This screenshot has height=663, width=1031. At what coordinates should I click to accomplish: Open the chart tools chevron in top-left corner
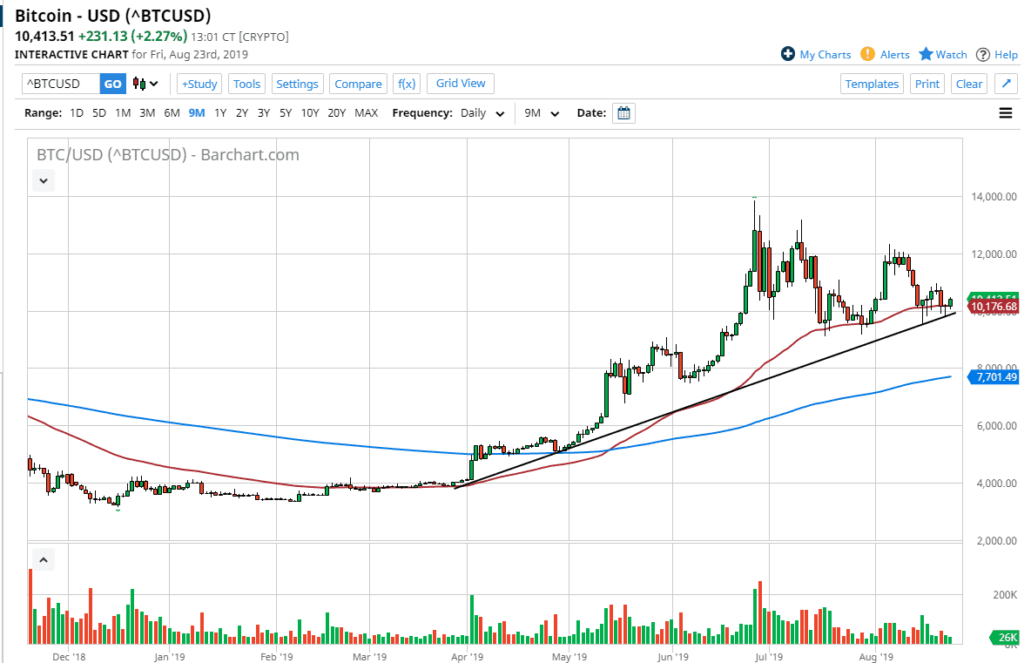click(x=43, y=180)
